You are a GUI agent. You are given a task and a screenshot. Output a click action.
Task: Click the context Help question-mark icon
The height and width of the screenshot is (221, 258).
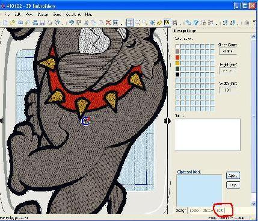click(57, 22)
